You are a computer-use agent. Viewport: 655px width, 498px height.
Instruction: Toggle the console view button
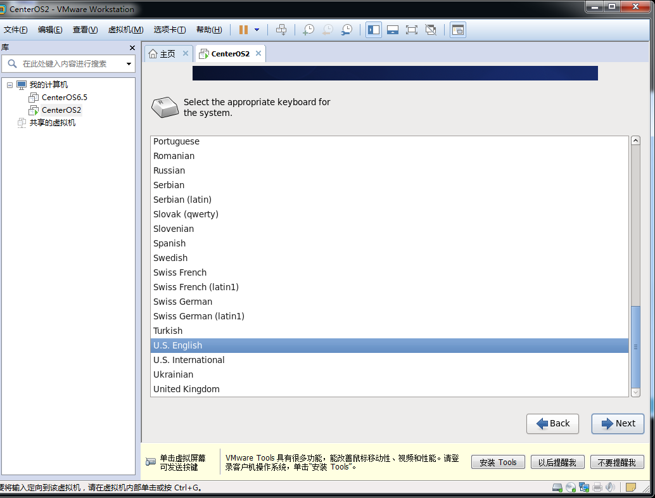[458, 30]
